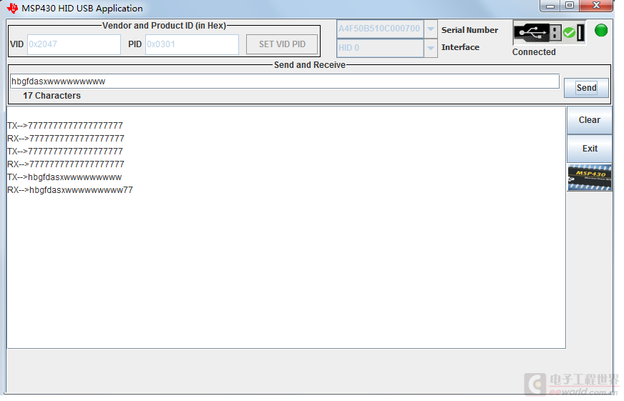The image size is (624, 401).
Task: Open the Serial Number dropdown arrow
Action: point(431,29)
